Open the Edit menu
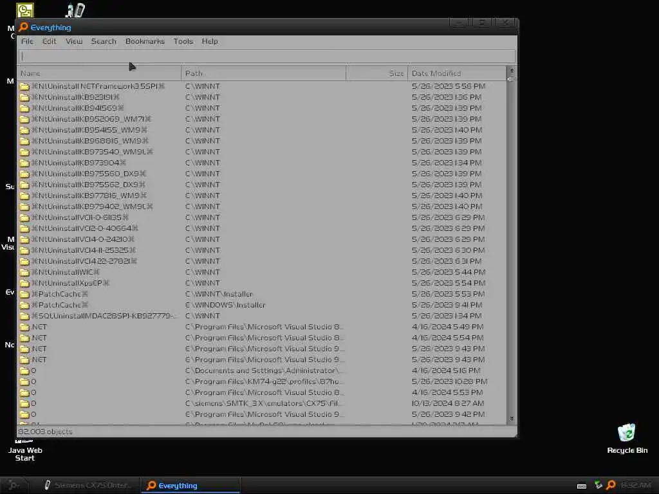 (x=49, y=41)
